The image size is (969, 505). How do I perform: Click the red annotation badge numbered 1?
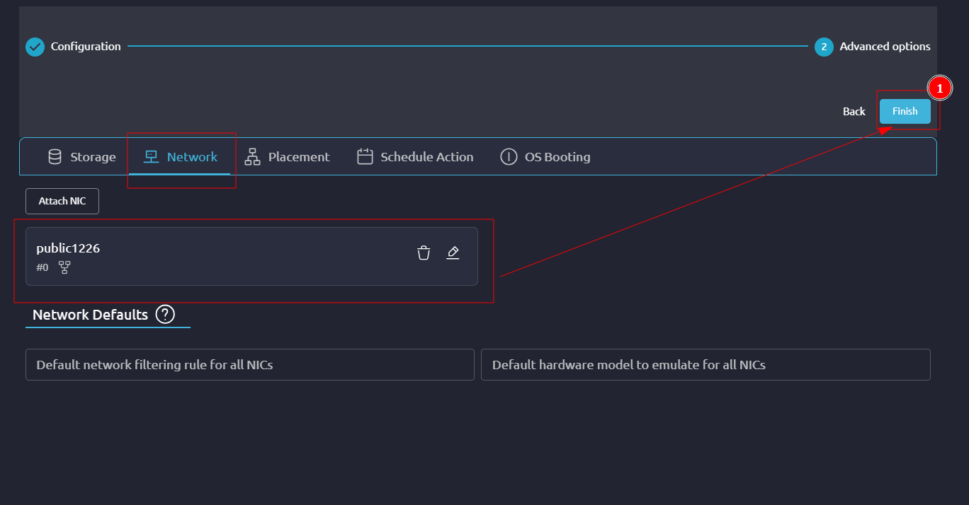939,88
